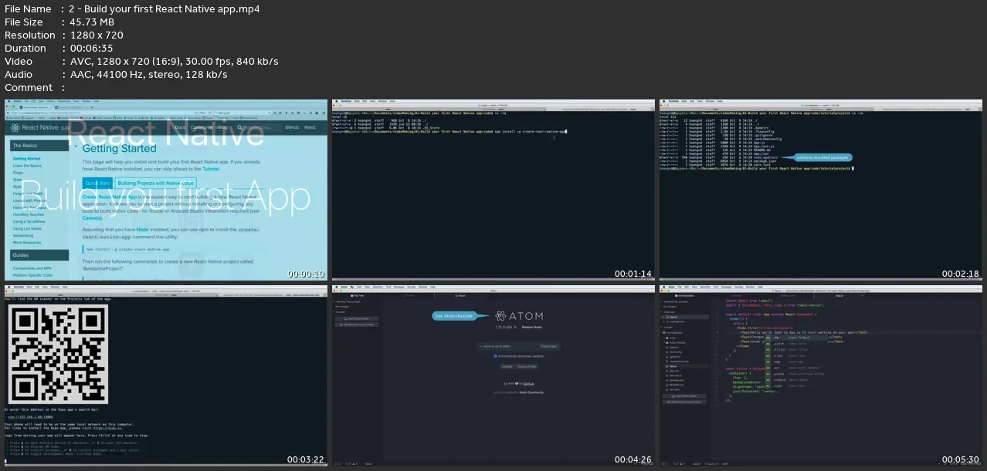Open the terminal thumbnail stamped 00:02:18
The image size is (987, 471).
click(x=820, y=190)
